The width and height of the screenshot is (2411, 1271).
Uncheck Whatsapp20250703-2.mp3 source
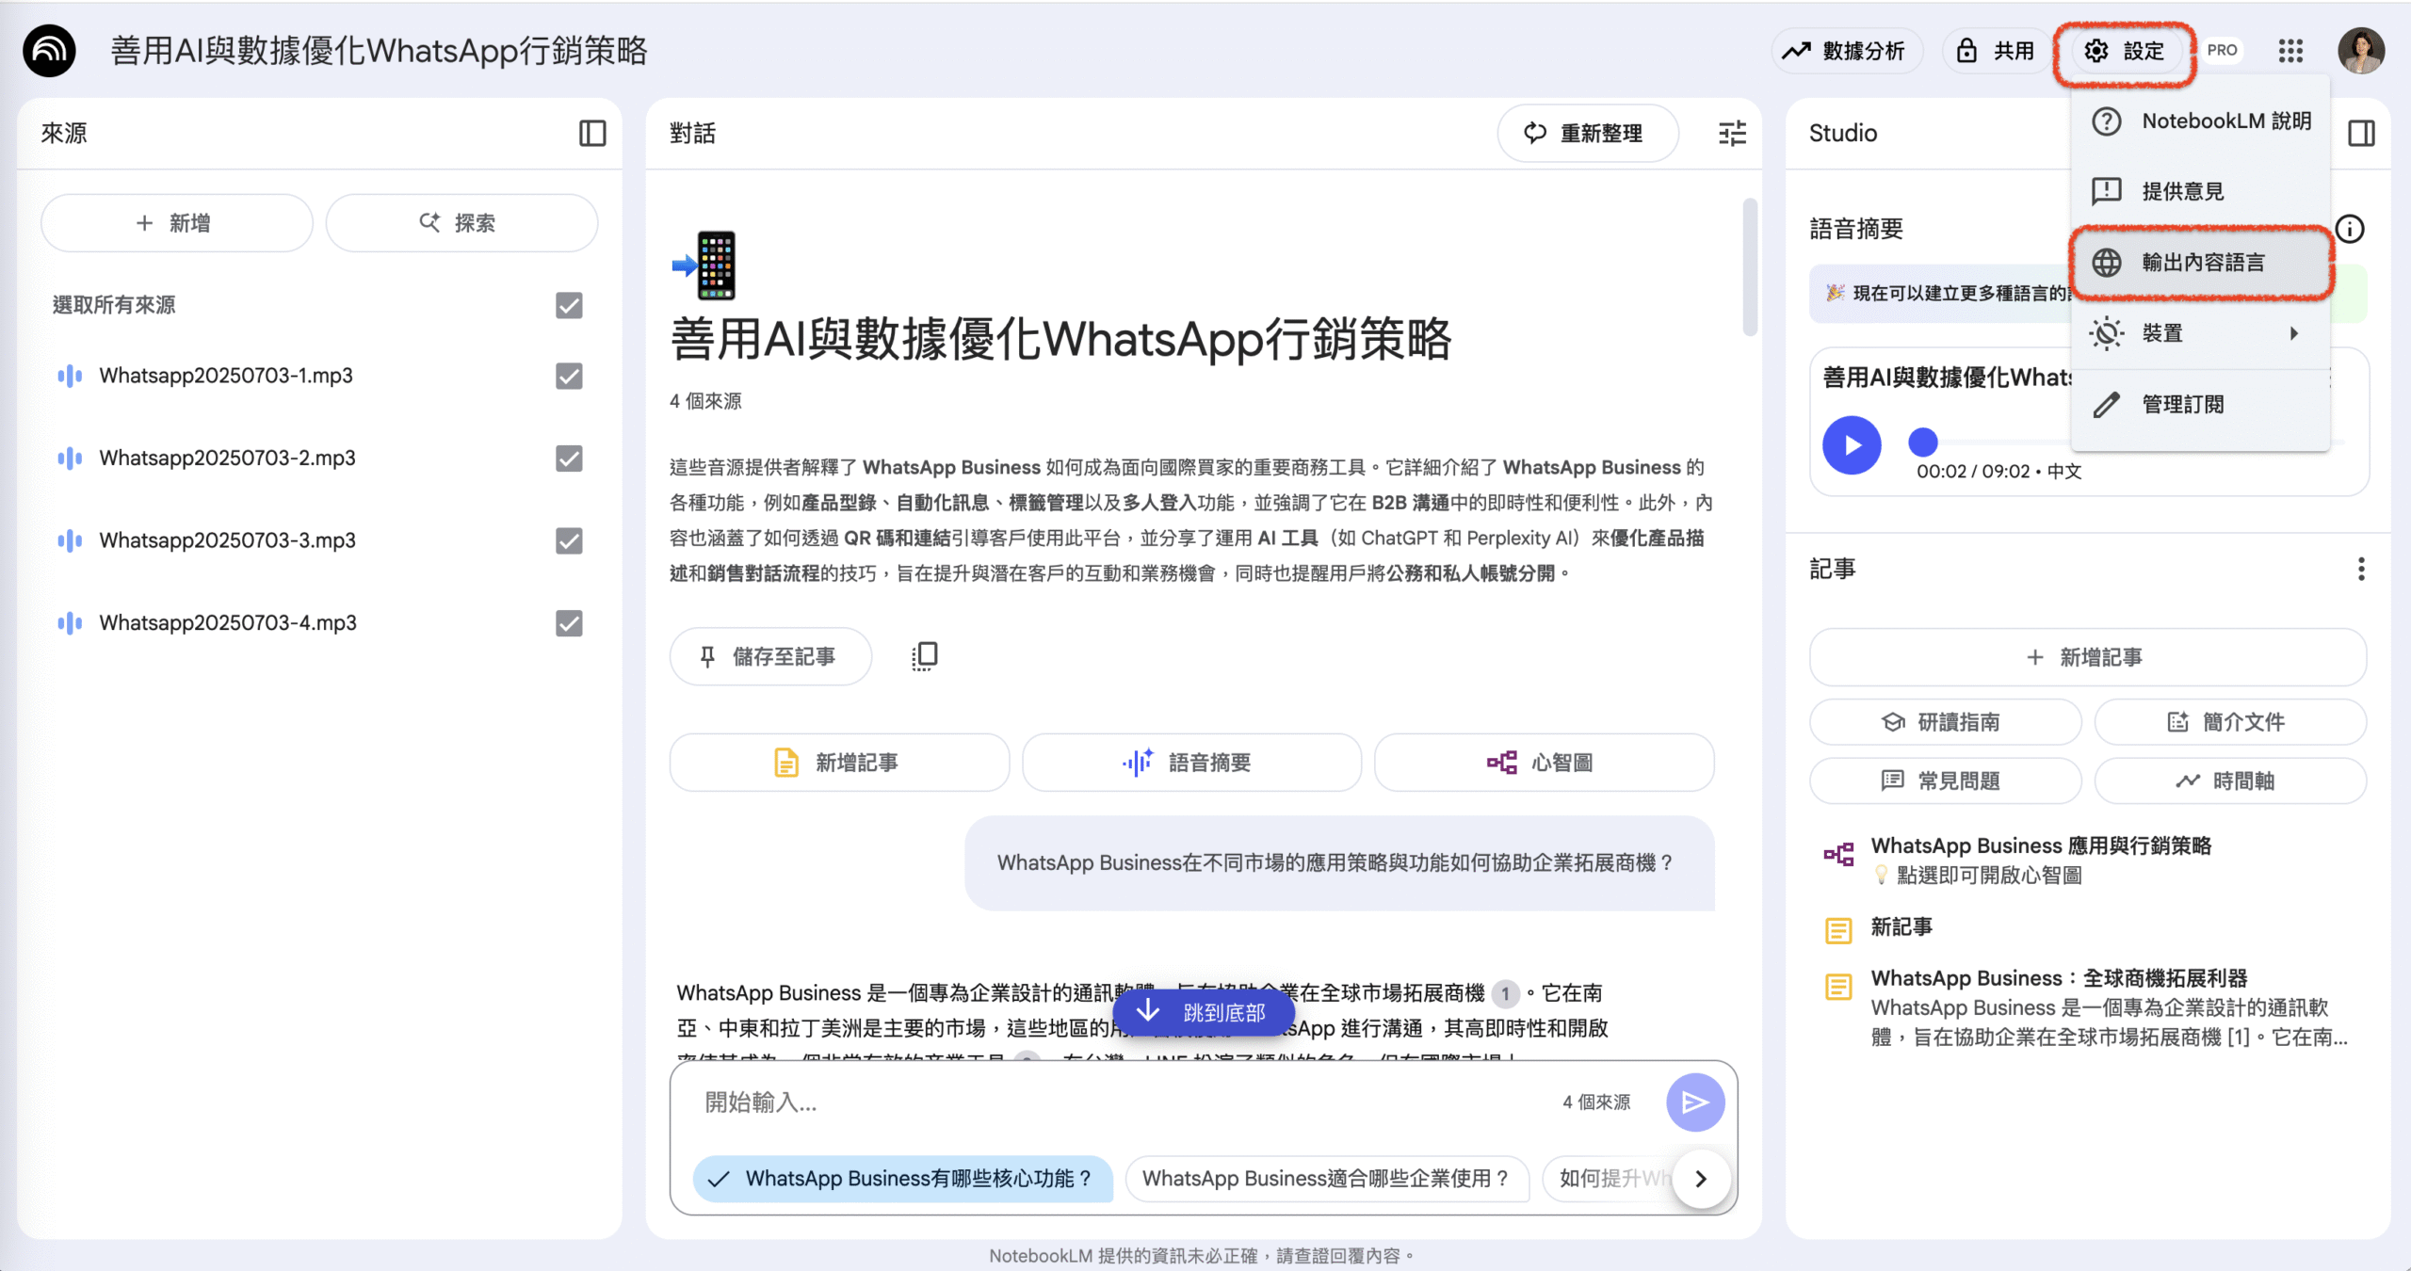(569, 459)
